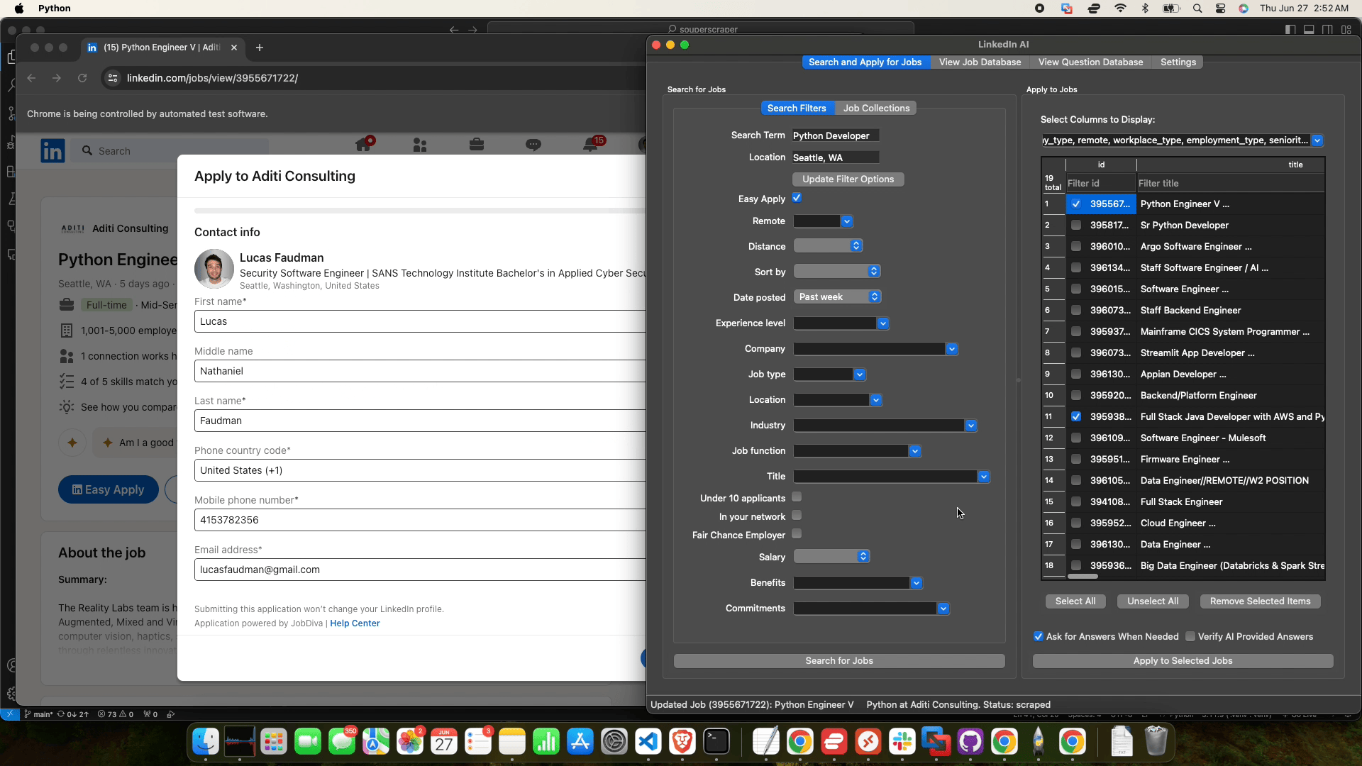Open LinkedIn messaging chat icon
1362x766 pixels.
click(533, 145)
